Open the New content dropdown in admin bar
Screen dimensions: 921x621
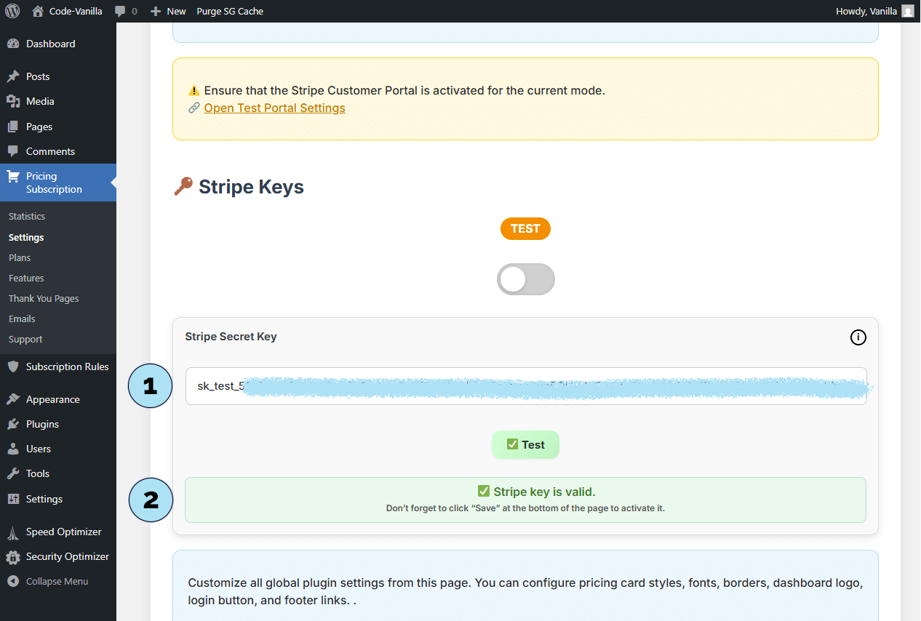[168, 11]
